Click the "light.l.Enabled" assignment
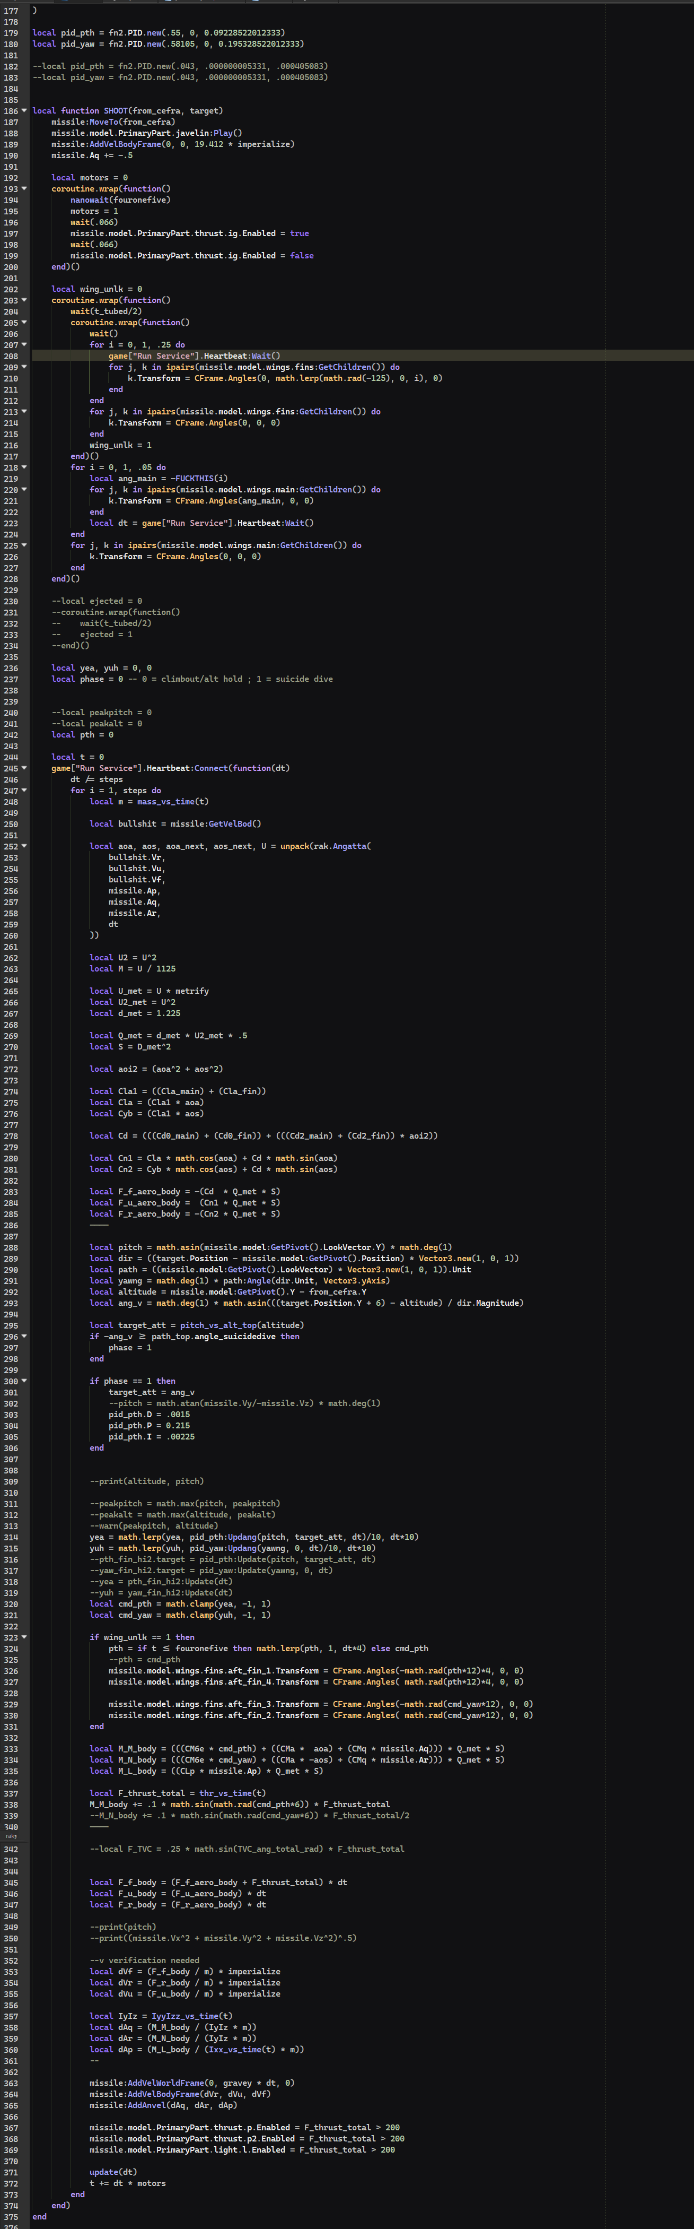The width and height of the screenshot is (694, 2229). pyautogui.click(x=242, y=2150)
